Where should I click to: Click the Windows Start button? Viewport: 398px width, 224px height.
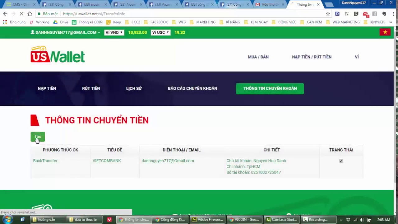click(7, 220)
